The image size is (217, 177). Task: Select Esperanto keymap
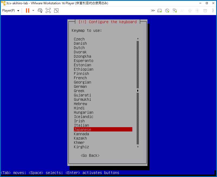point(103,61)
